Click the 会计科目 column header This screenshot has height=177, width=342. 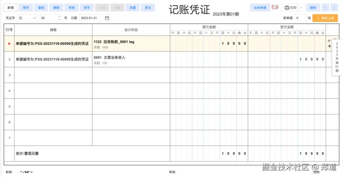[131, 30]
